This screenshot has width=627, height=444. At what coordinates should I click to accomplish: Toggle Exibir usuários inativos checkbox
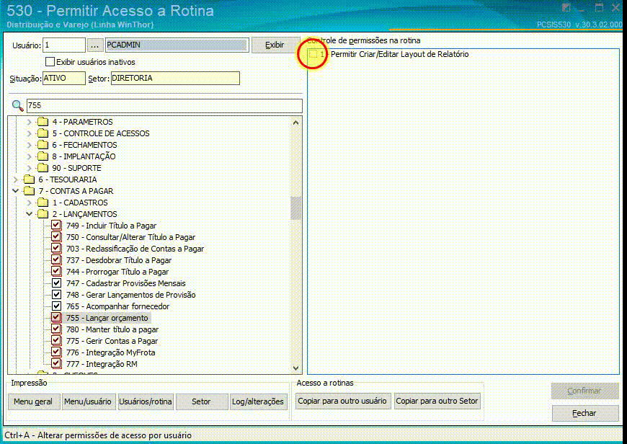point(50,61)
